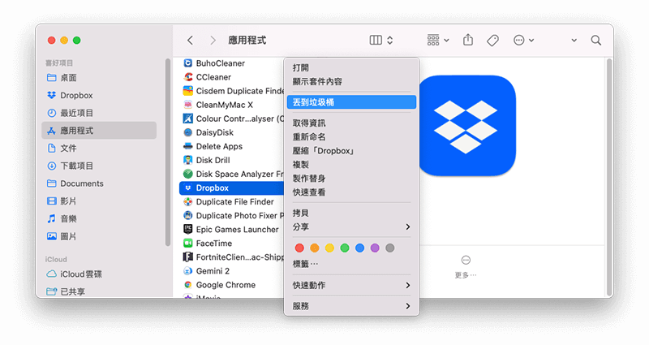The image size is (649, 345).
Task: Open the column view up-down stepper arrows
Action: coord(390,40)
